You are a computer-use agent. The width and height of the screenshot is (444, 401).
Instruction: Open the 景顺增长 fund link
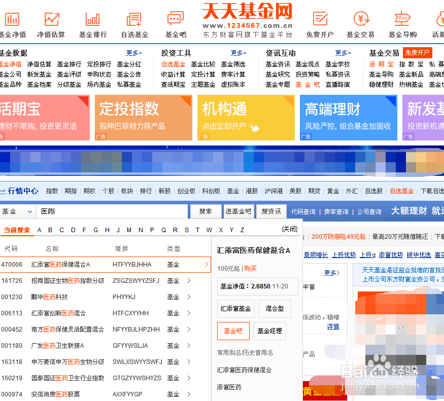pos(316,255)
